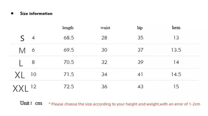Click the L size label
This screenshot has height=116, width=208.
click(x=21, y=63)
